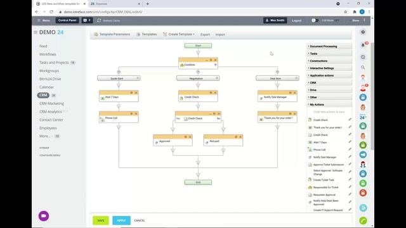Delete the Phone Call block
The width and height of the screenshot is (406, 228).
[x=136, y=113]
